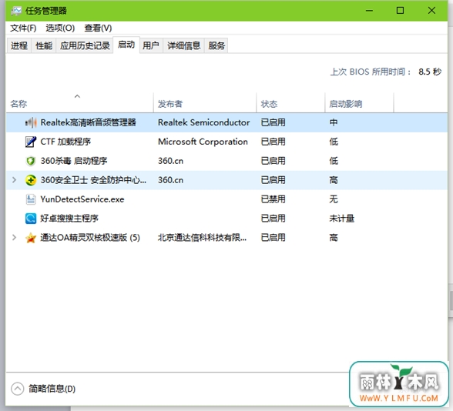Click the 360 antivirus shield icon

[x=31, y=161]
